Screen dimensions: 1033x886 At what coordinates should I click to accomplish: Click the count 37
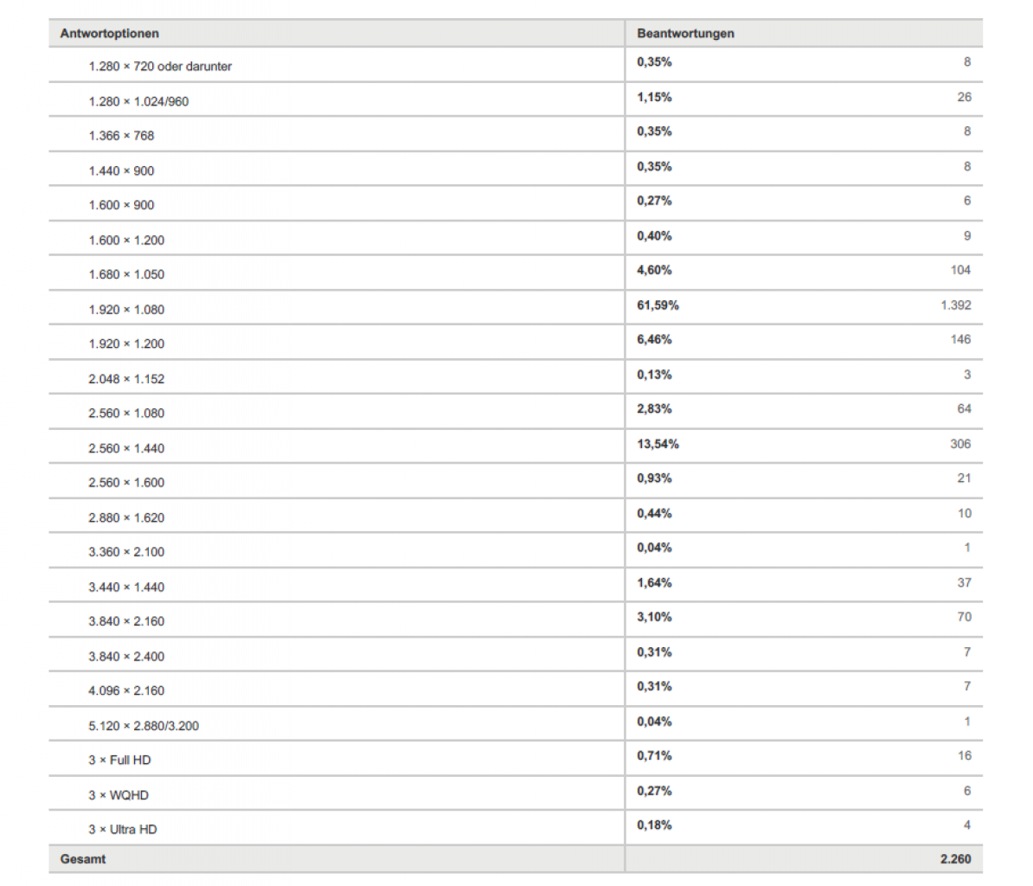pos(965,583)
